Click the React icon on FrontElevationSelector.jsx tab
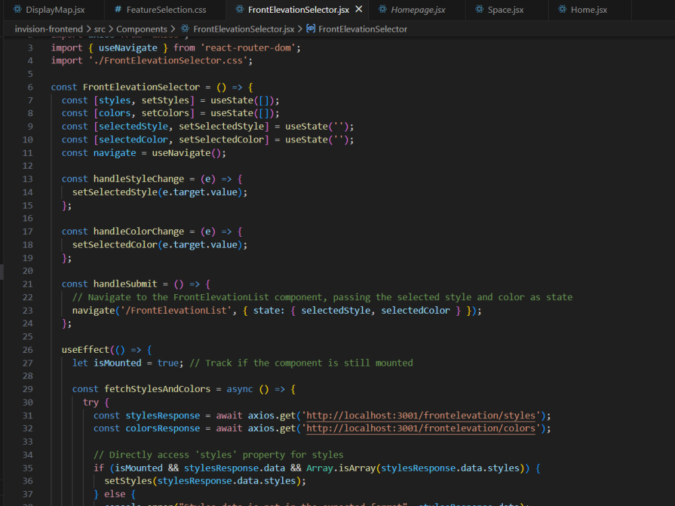 pyautogui.click(x=240, y=9)
